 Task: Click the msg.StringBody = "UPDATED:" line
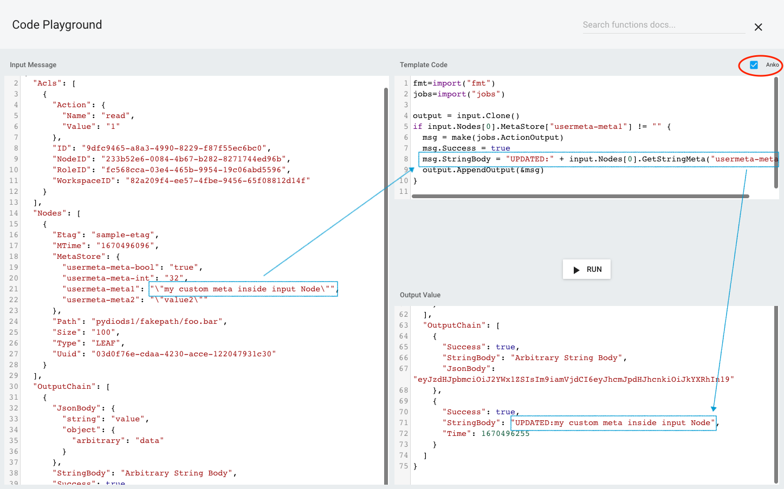[599, 159]
